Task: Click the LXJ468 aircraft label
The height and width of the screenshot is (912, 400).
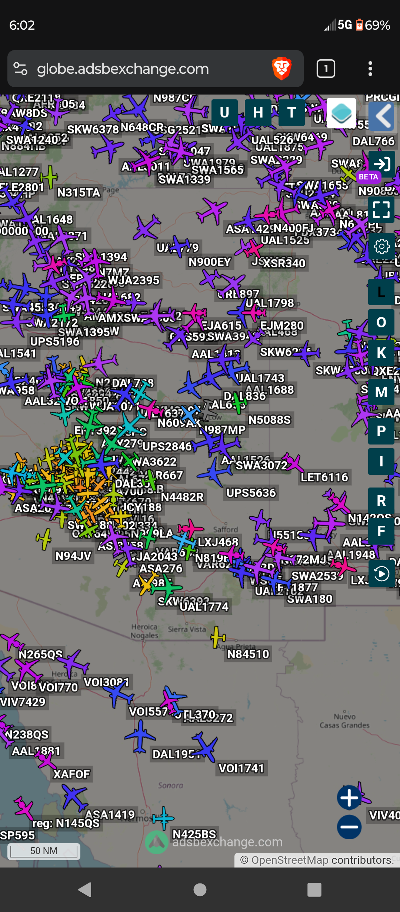Action: 218,542
